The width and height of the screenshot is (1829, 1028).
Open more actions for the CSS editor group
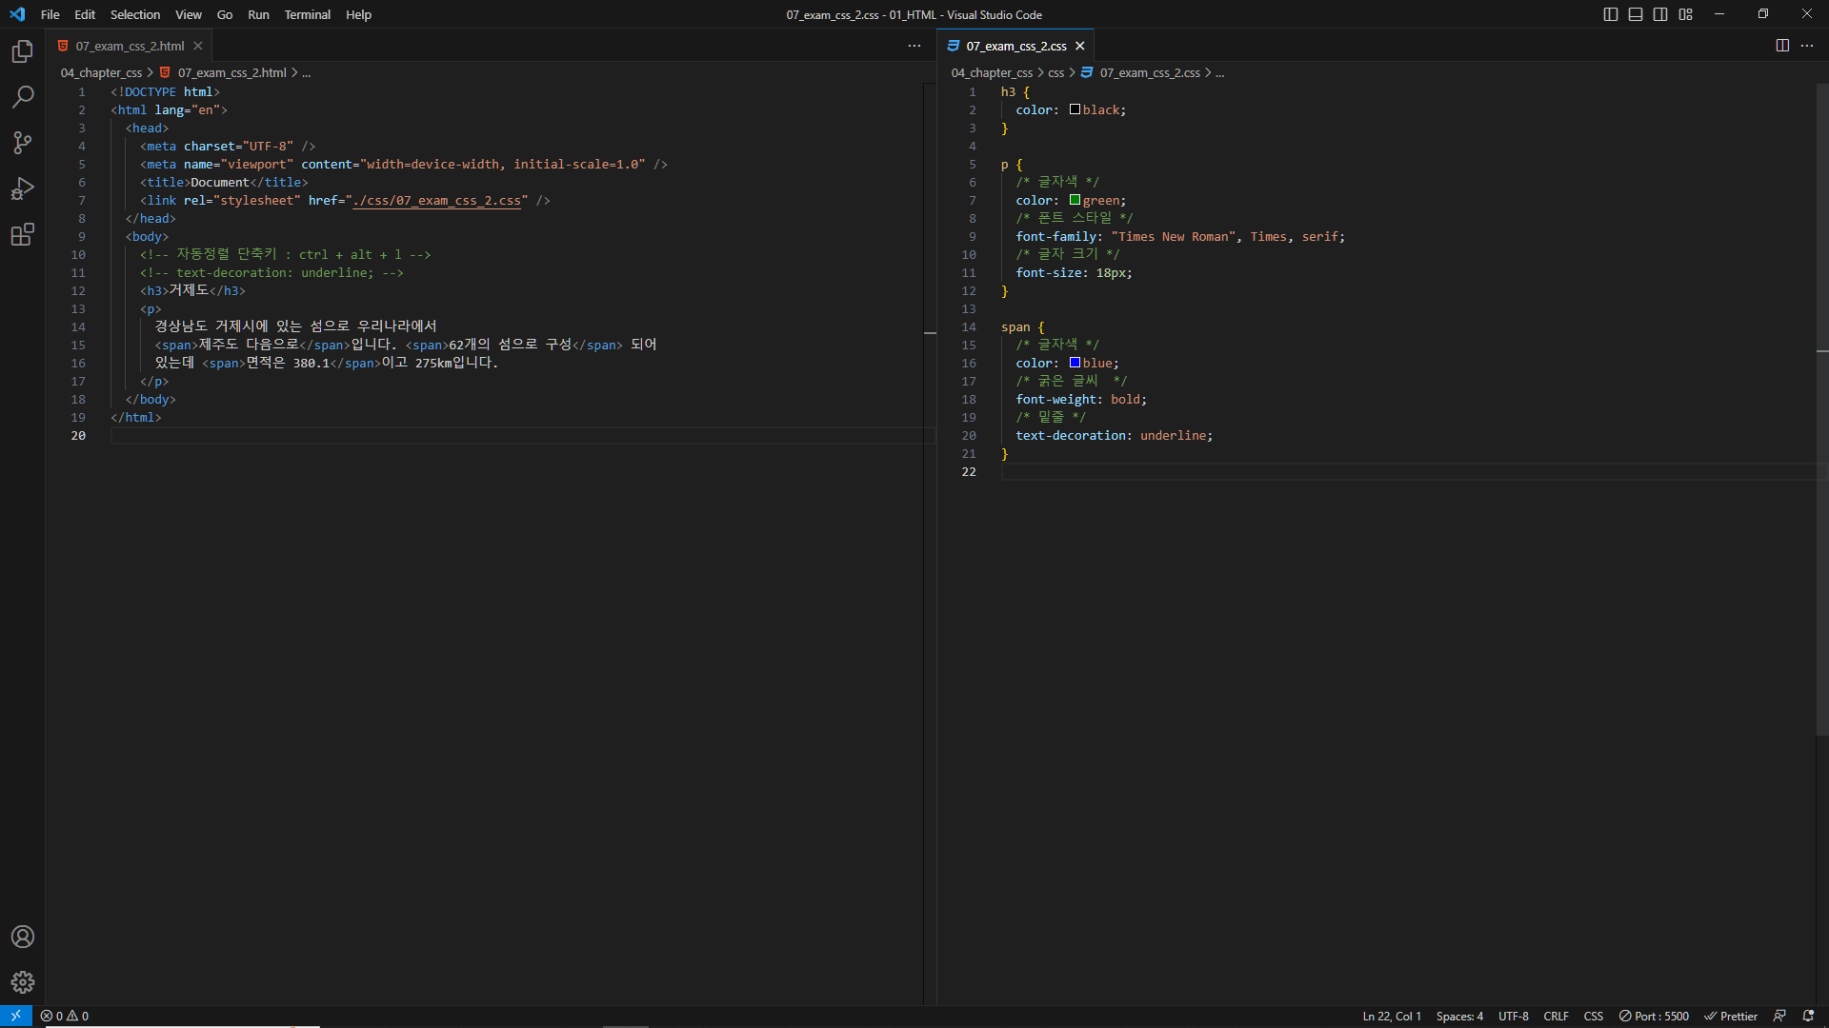coord(1807,46)
